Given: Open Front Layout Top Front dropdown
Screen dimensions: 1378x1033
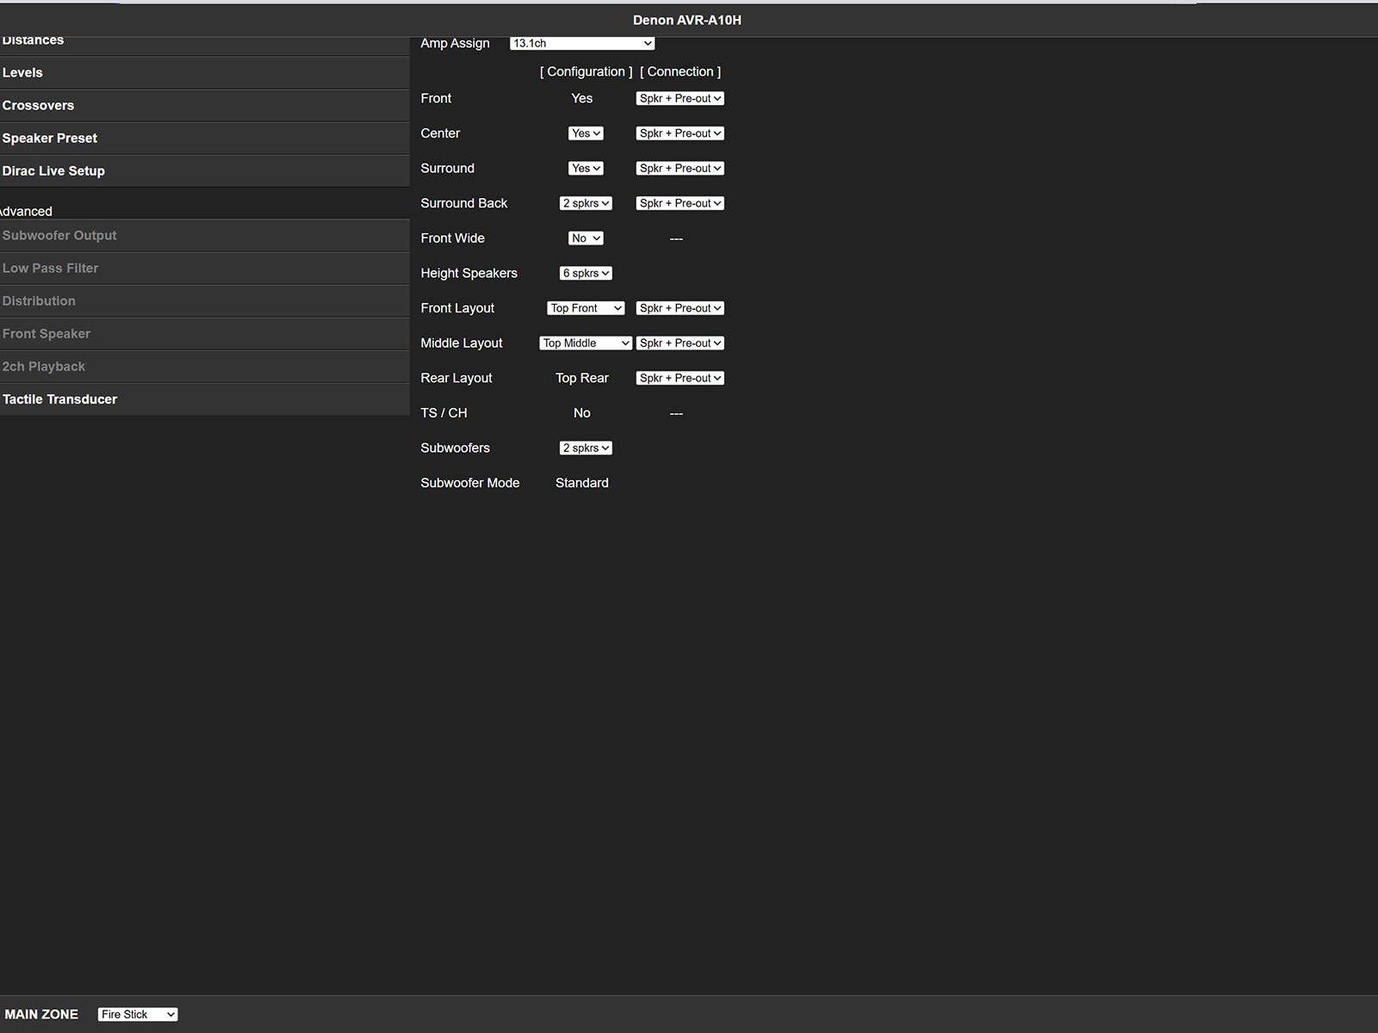Looking at the screenshot, I should [x=586, y=308].
